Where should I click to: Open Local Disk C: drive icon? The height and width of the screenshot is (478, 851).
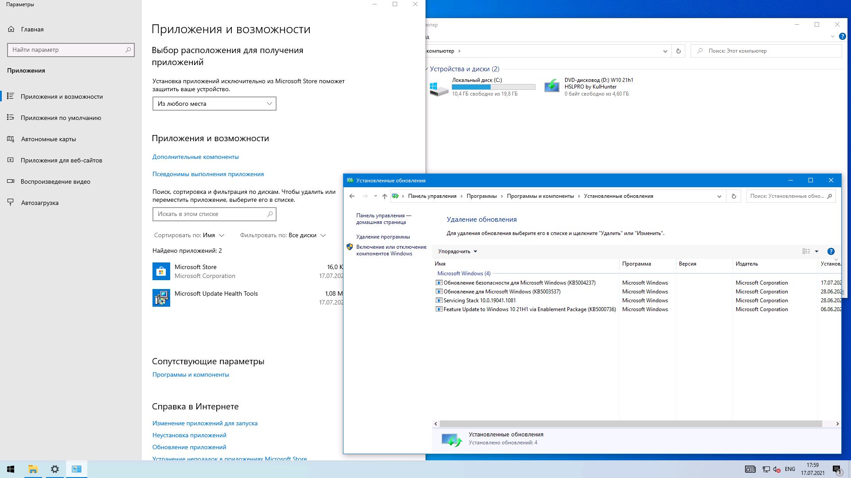pyautogui.click(x=439, y=87)
